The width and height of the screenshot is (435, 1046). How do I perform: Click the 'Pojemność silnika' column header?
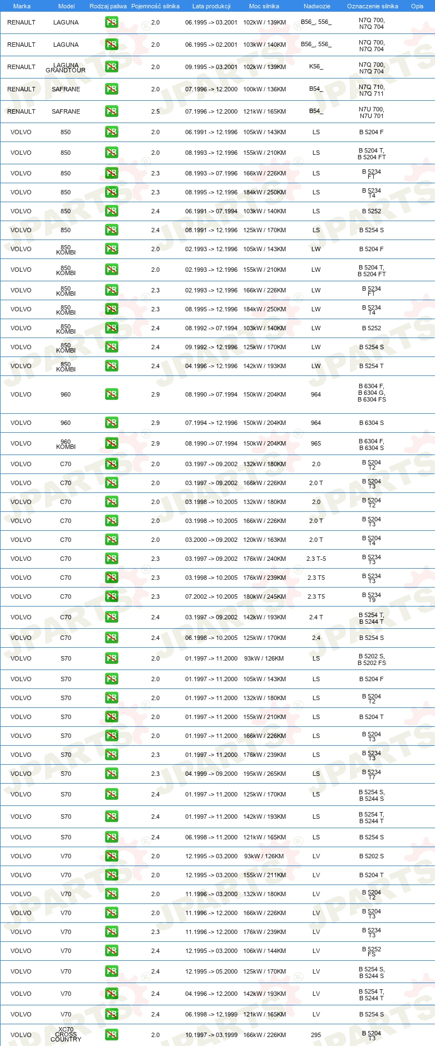155,6
